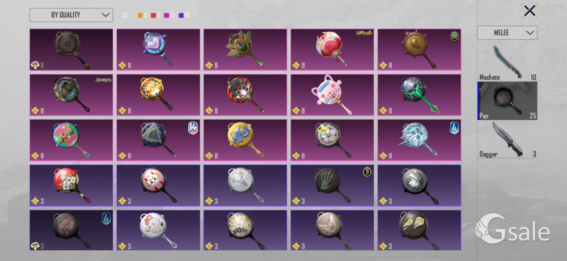Viewport: 567px width, 261px height.
Task: Choose the icy crystal pan with badge 4
Action: pyautogui.click(x=419, y=141)
